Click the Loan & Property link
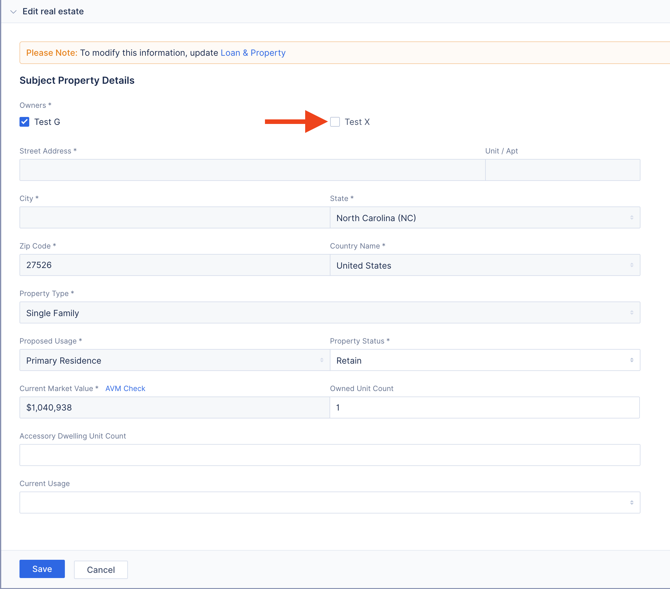Image resolution: width=670 pixels, height=589 pixels. pos(253,52)
